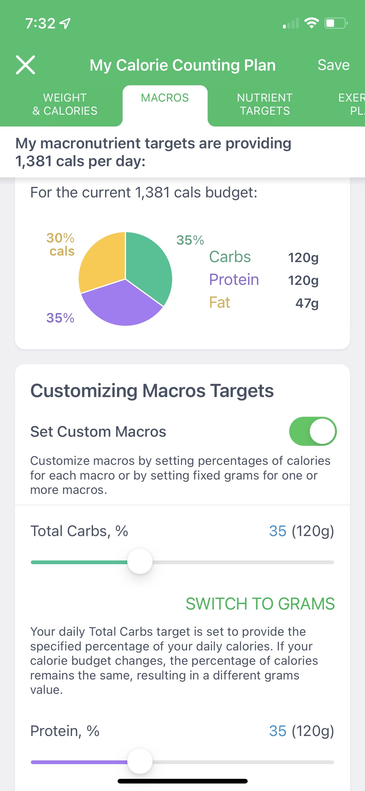Disable the Set Custom Macros switch

[313, 431]
